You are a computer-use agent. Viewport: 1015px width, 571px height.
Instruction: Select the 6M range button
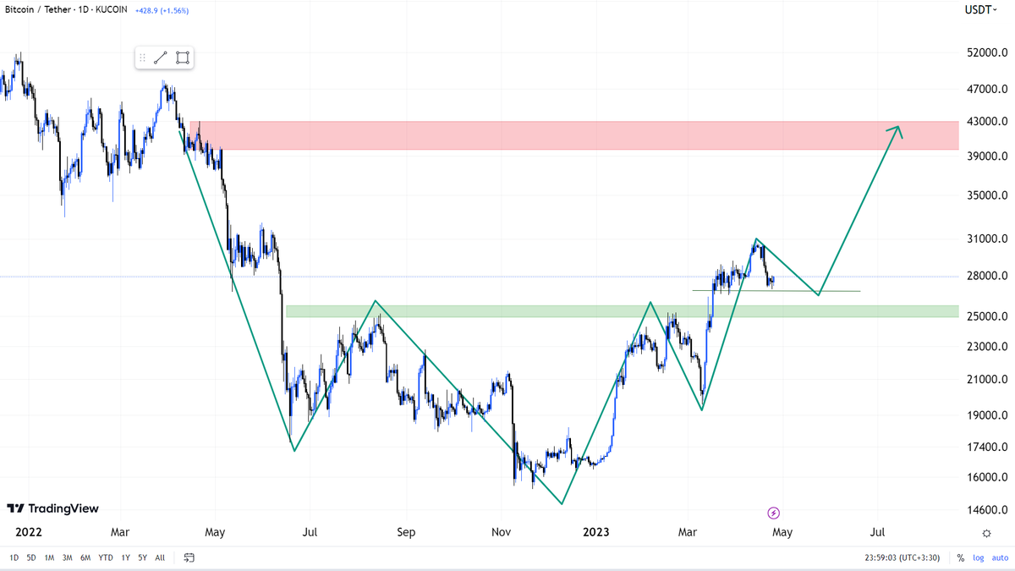[85, 557]
